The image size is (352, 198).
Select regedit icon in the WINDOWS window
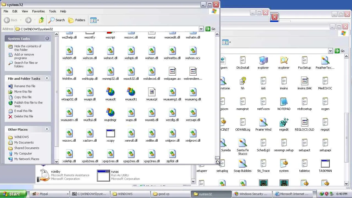click(284, 122)
